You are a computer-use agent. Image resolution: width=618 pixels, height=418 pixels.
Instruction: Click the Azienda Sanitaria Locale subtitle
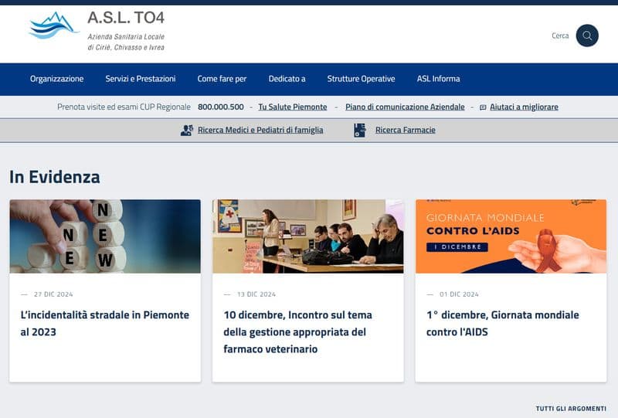point(126,42)
